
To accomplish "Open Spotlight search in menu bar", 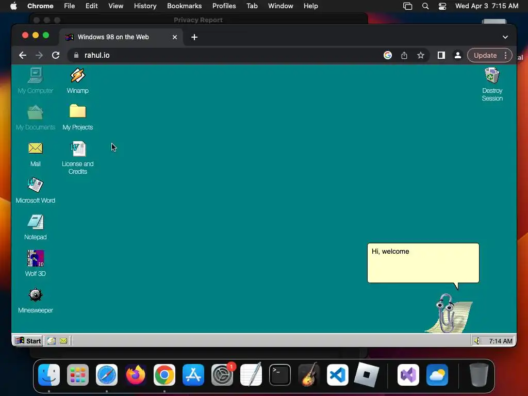I will pyautogui.click(x=425, y=6).
